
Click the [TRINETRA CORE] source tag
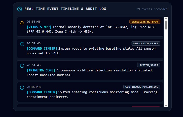point(41,70)
